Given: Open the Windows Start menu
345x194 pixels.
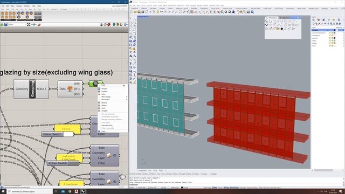Looking at the screenshot, I should [3, 191].
